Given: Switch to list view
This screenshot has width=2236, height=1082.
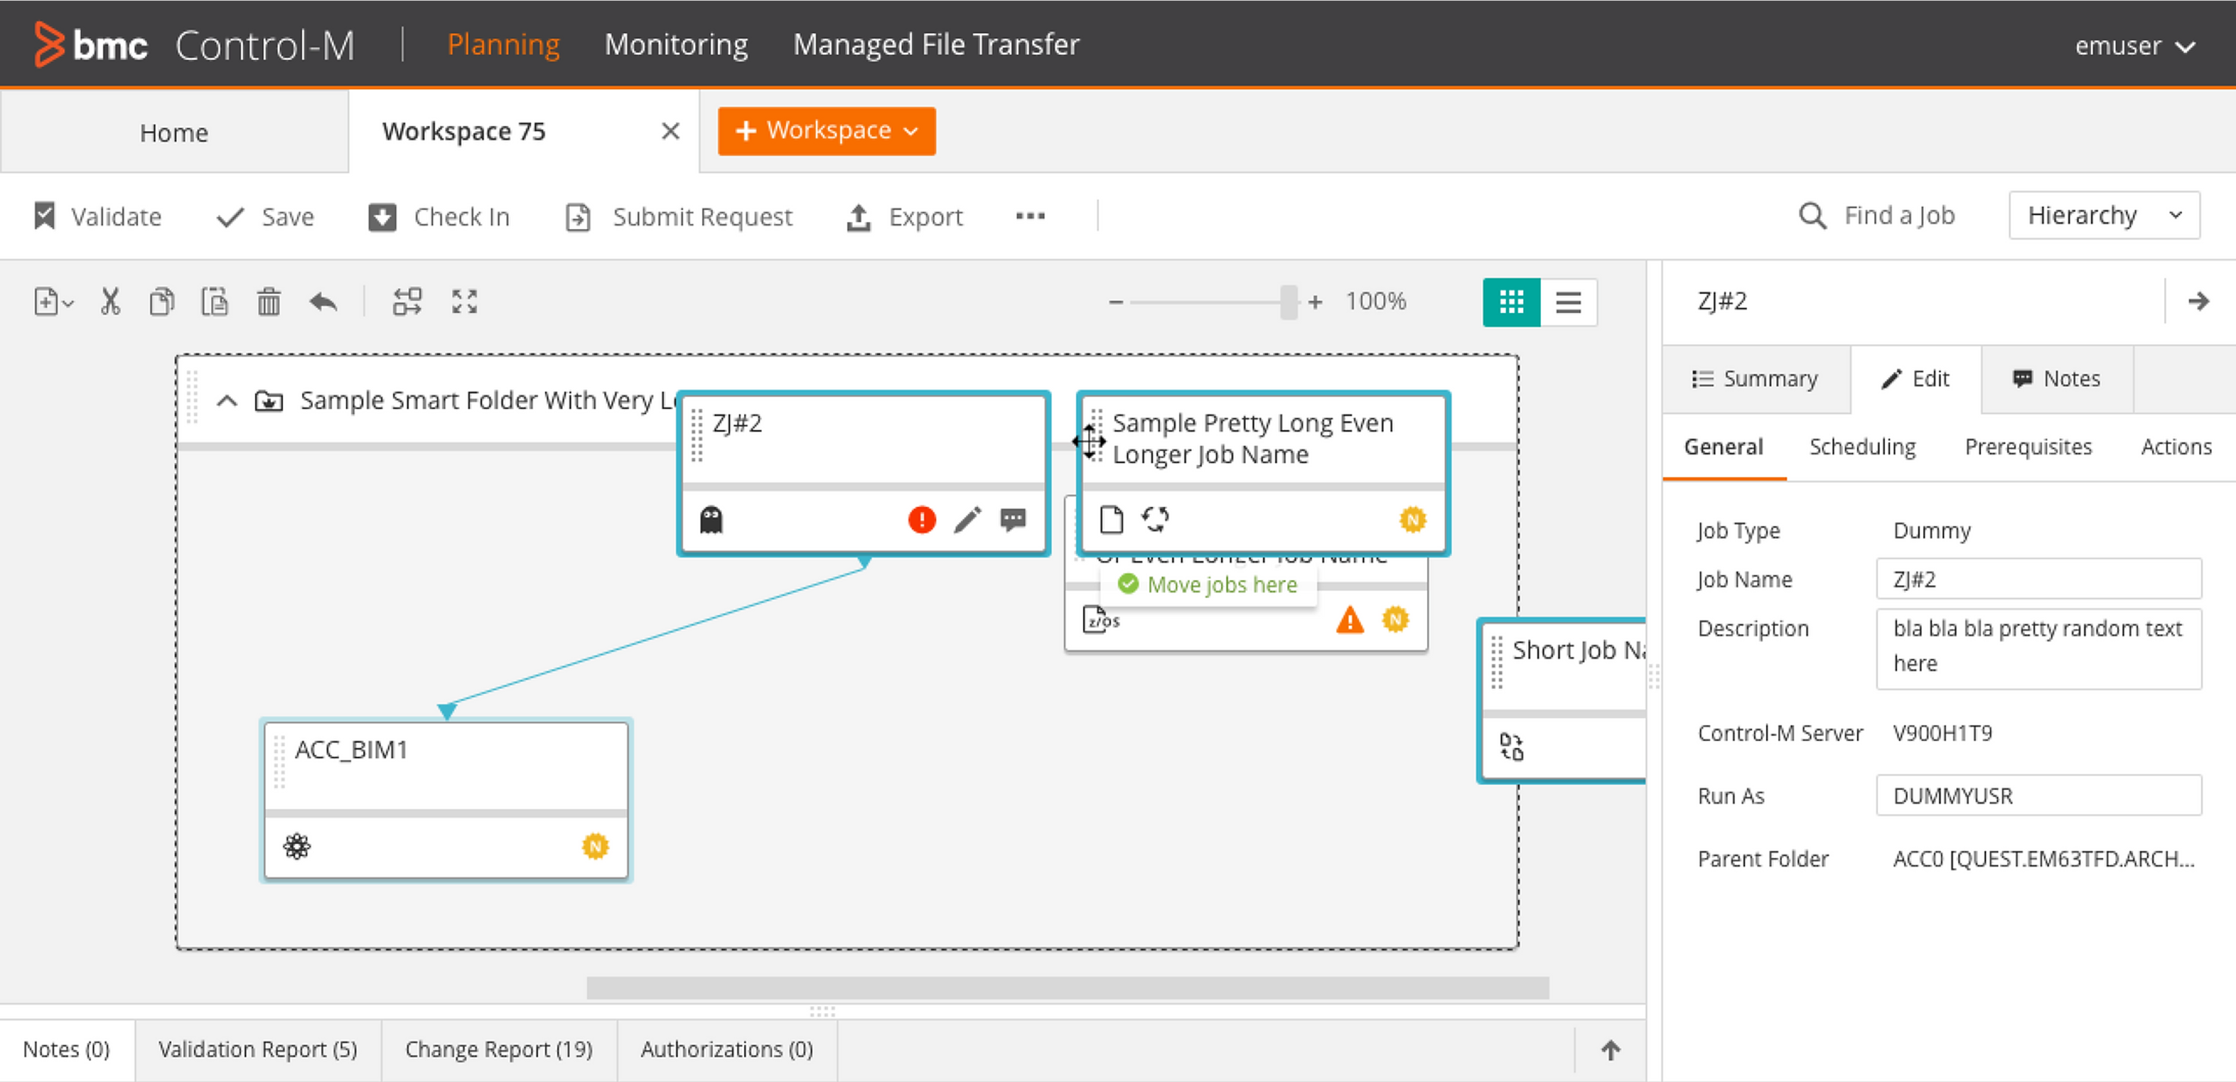Looking at the screenshot, I should pyautogui.click(x=1568, y=302).
